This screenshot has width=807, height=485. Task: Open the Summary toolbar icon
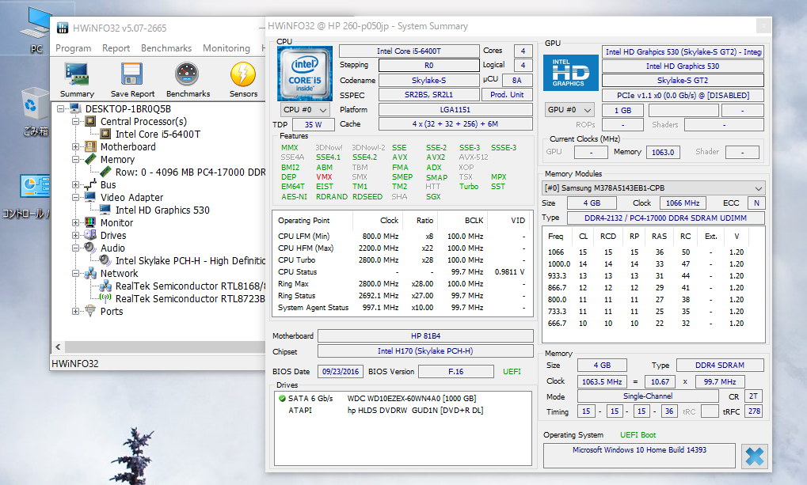77,74
